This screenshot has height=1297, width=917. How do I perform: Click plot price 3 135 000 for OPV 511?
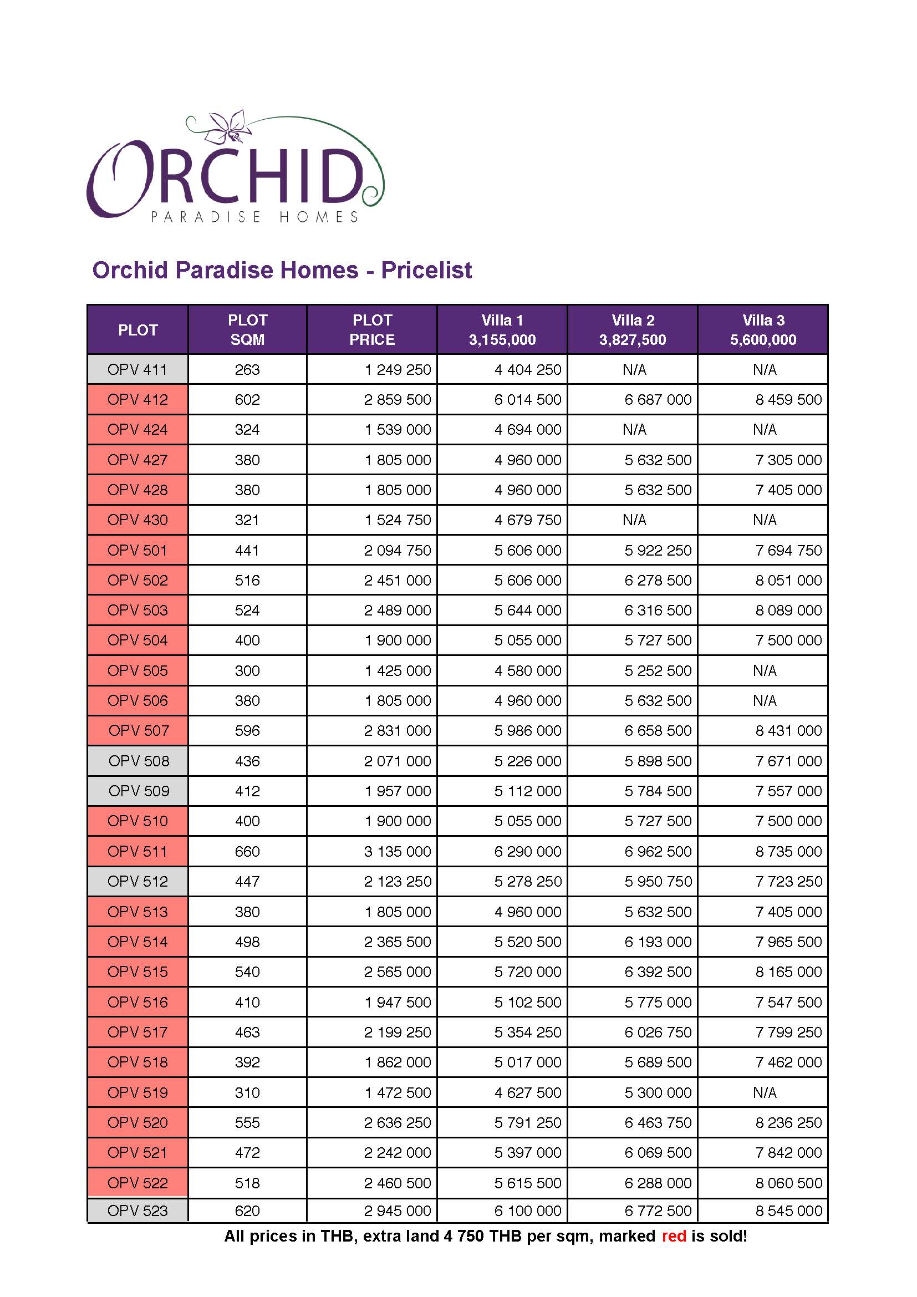pos(398,851)
